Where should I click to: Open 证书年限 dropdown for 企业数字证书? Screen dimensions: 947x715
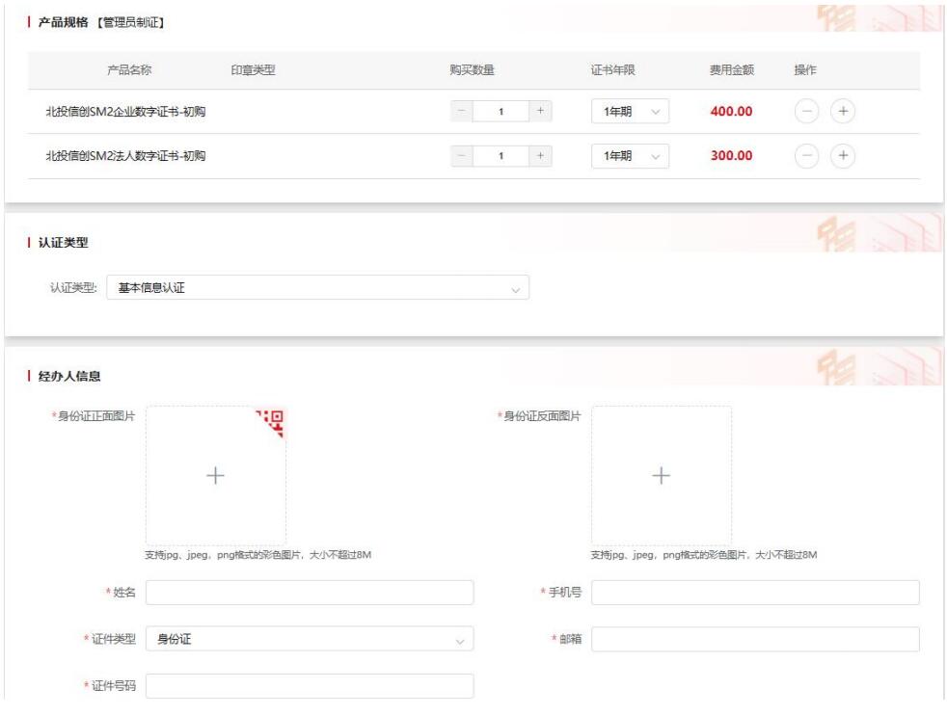[631, 112]
